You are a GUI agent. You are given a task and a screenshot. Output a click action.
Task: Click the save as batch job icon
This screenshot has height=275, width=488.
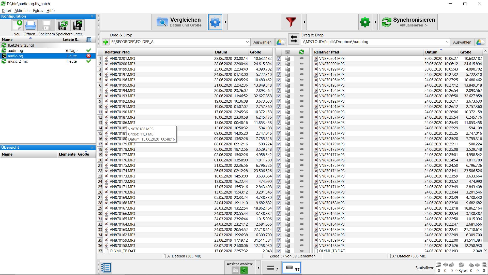[78, 25]
